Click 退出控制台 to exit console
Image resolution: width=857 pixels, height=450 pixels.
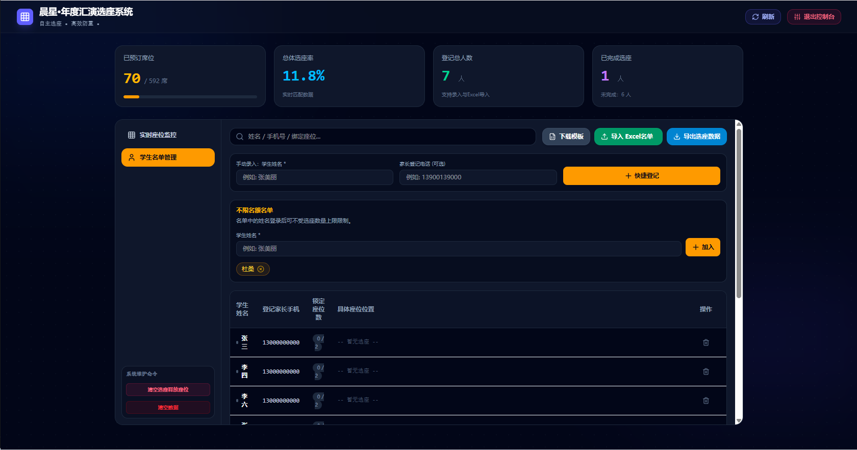pyautogui.click(x=814, y=17)
